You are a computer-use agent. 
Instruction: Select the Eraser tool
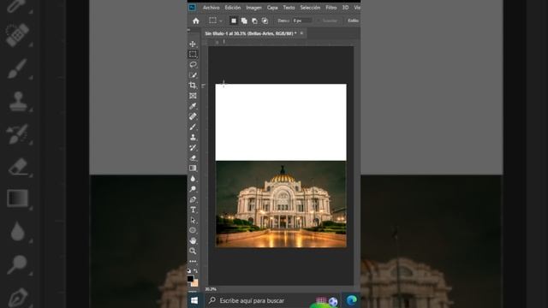[193, 157]
